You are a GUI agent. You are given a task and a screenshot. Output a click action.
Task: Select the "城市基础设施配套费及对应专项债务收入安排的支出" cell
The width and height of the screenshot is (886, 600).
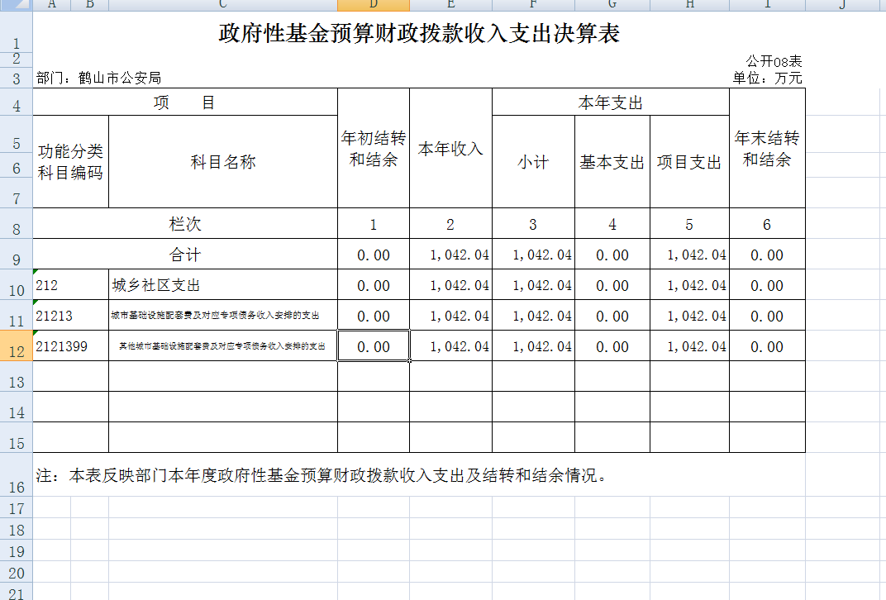(x=223, y=315)
